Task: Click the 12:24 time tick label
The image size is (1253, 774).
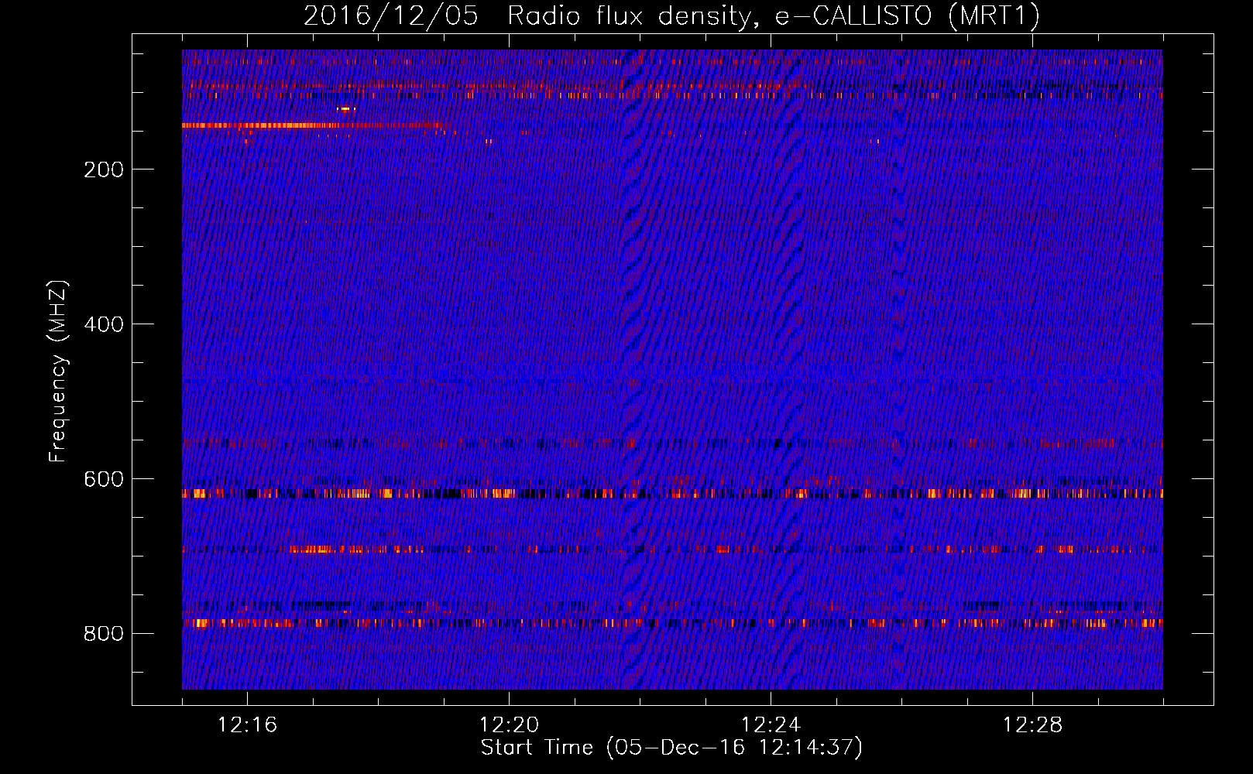Action: 771,725
